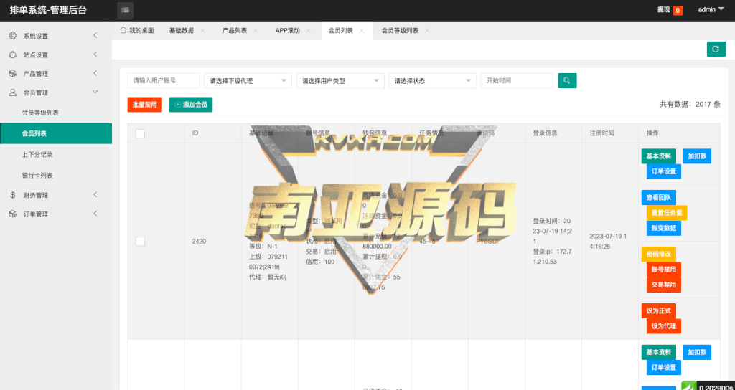Click the 批量禁用 button
The width and height of the screenshot is (735, 390).
pos(144,105)
